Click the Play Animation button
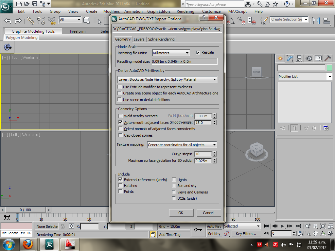 (282, 226)
